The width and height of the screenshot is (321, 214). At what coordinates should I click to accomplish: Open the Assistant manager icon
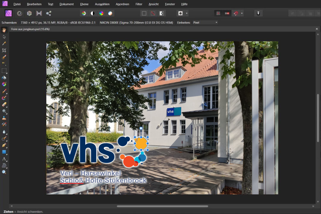tap(258, 13)
